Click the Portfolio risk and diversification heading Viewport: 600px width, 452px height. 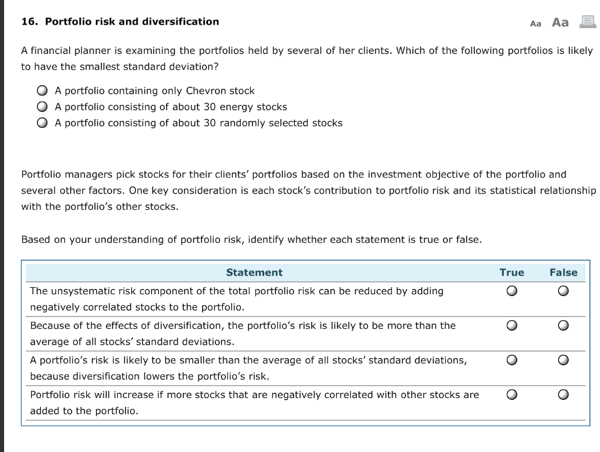coord(120,21)
